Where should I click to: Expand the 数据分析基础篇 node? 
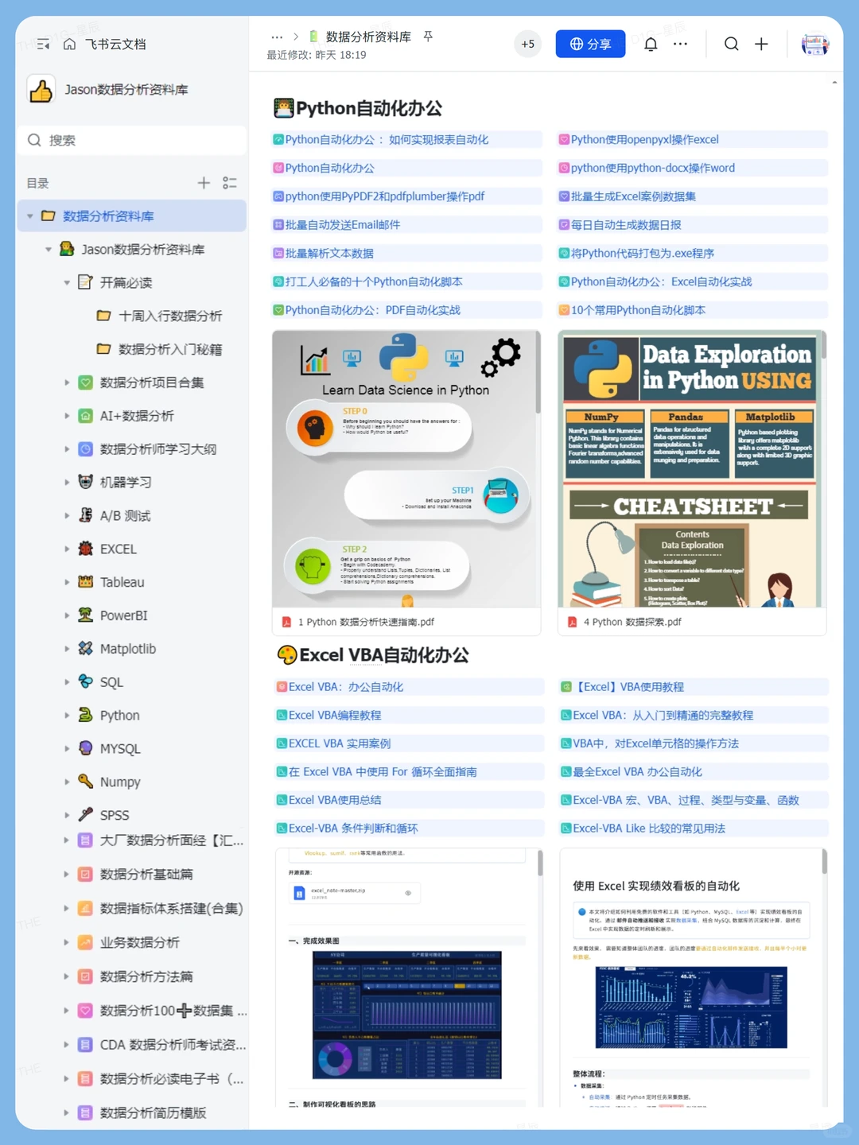pyautogui.click(x=67, y=874)
